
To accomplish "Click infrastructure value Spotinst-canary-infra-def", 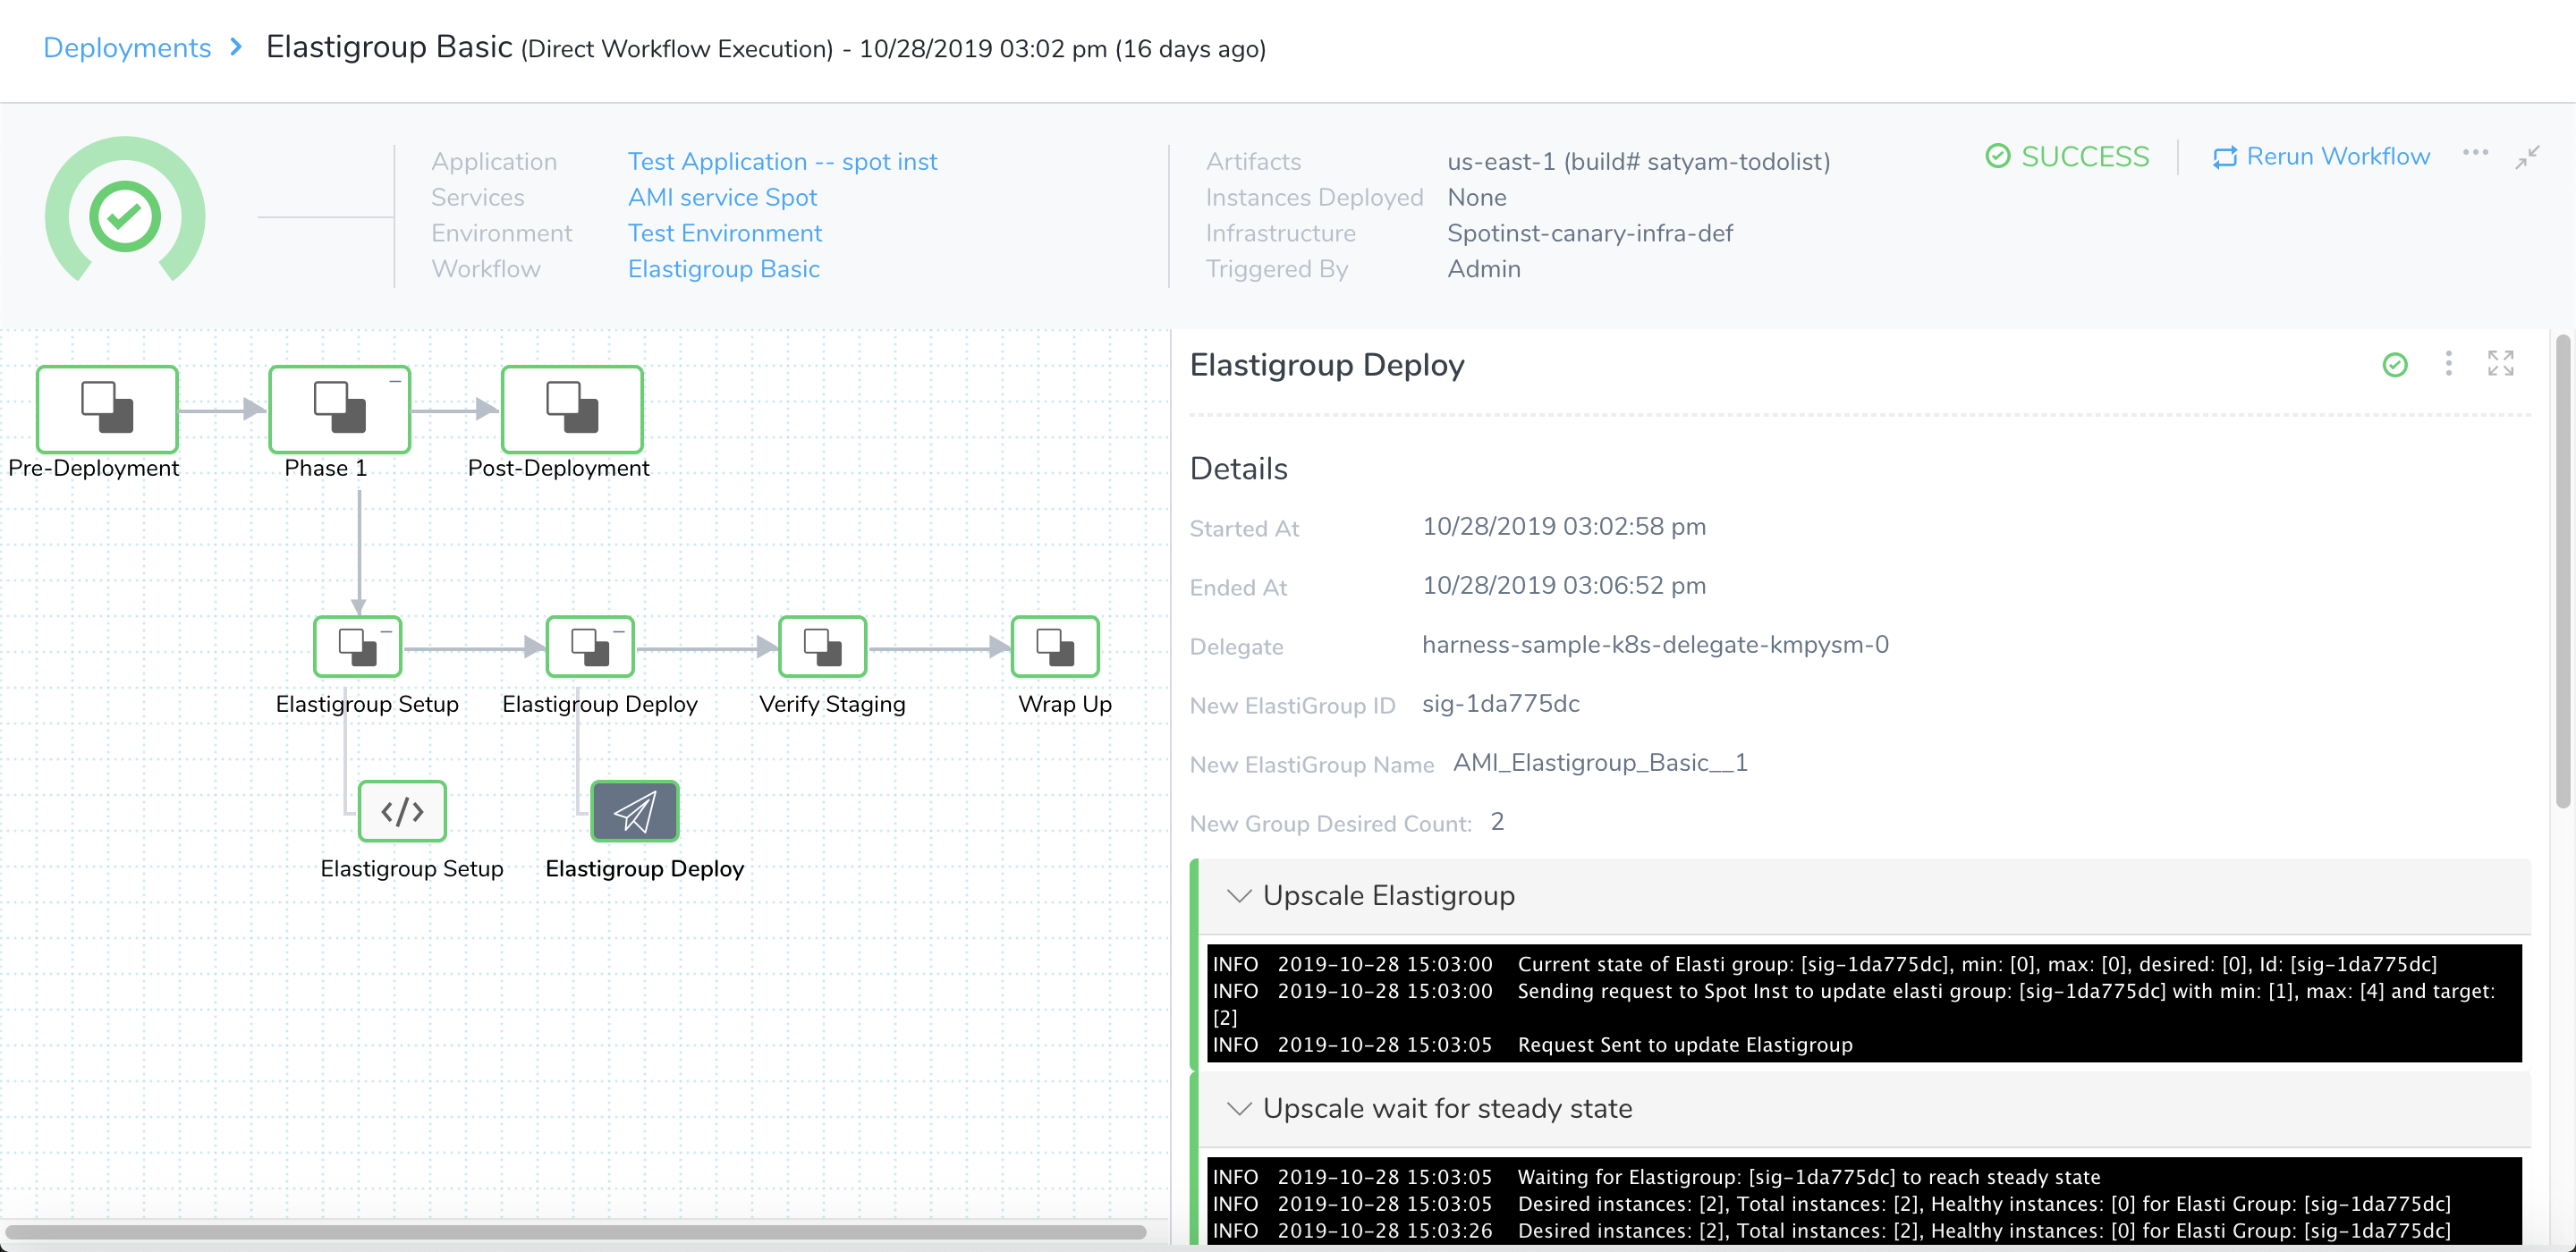I will tap(1589, 233).
